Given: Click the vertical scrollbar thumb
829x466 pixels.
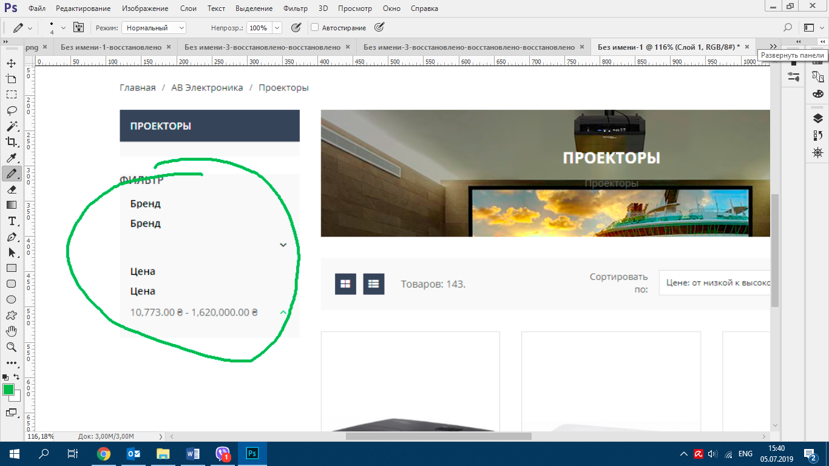Looking at the screenshot, I should [775, 252].
